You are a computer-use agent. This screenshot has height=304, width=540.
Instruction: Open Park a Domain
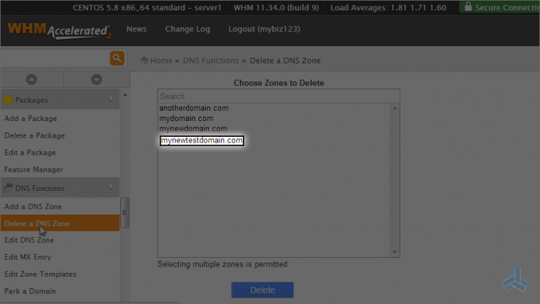30,291
